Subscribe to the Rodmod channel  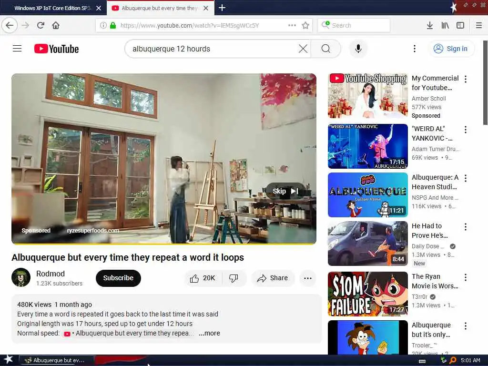[118, 278]
